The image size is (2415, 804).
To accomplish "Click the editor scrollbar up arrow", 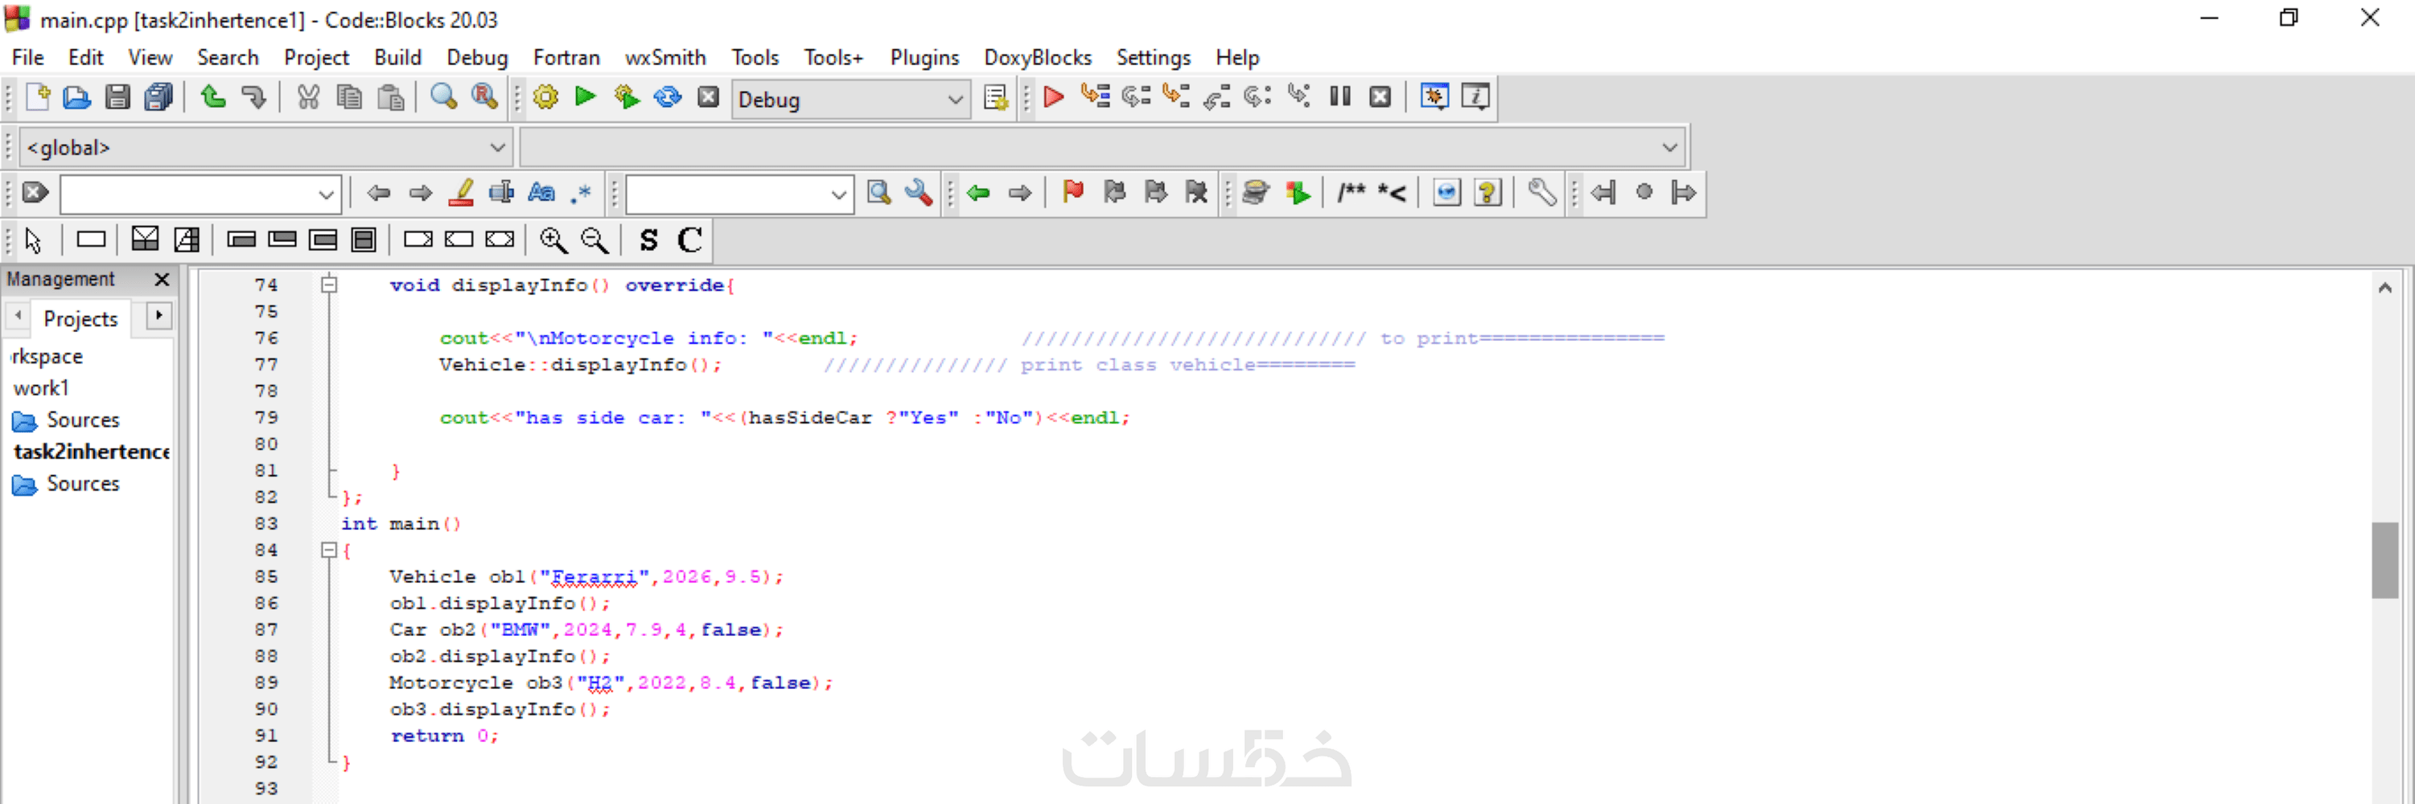I will (x=2385, y=288).
